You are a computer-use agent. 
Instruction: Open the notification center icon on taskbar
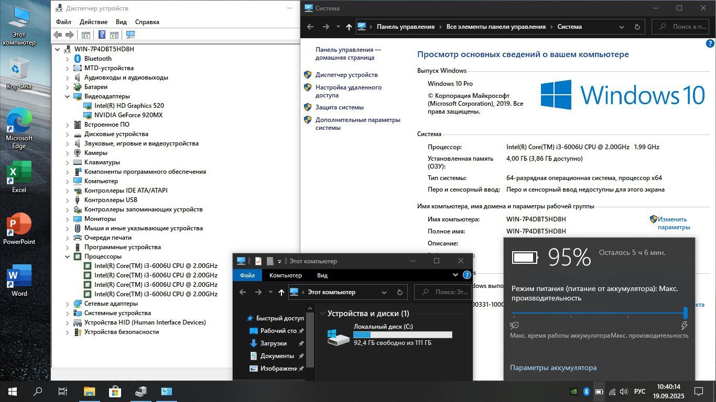point(698,391)
